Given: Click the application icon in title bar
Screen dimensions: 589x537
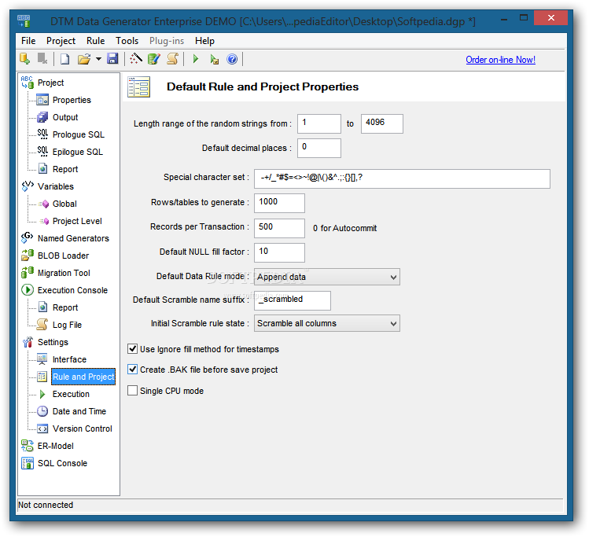Looking at the screenshot, I should click(24, 20).
